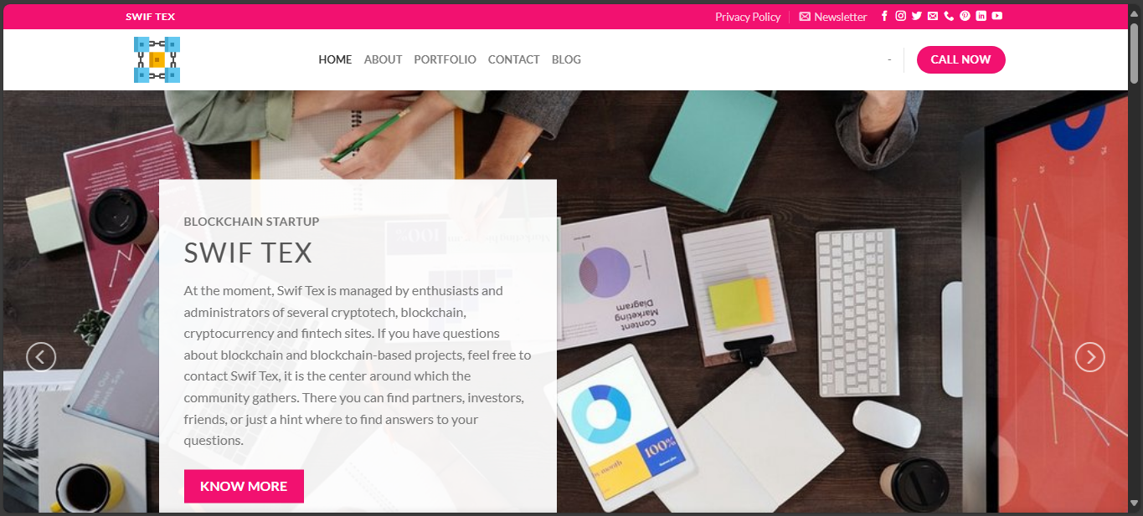Image resolution: width=1143 pixels, height=516 pixels.
Task: Open the HOME menu item
Action: click(x=335, y=59)
